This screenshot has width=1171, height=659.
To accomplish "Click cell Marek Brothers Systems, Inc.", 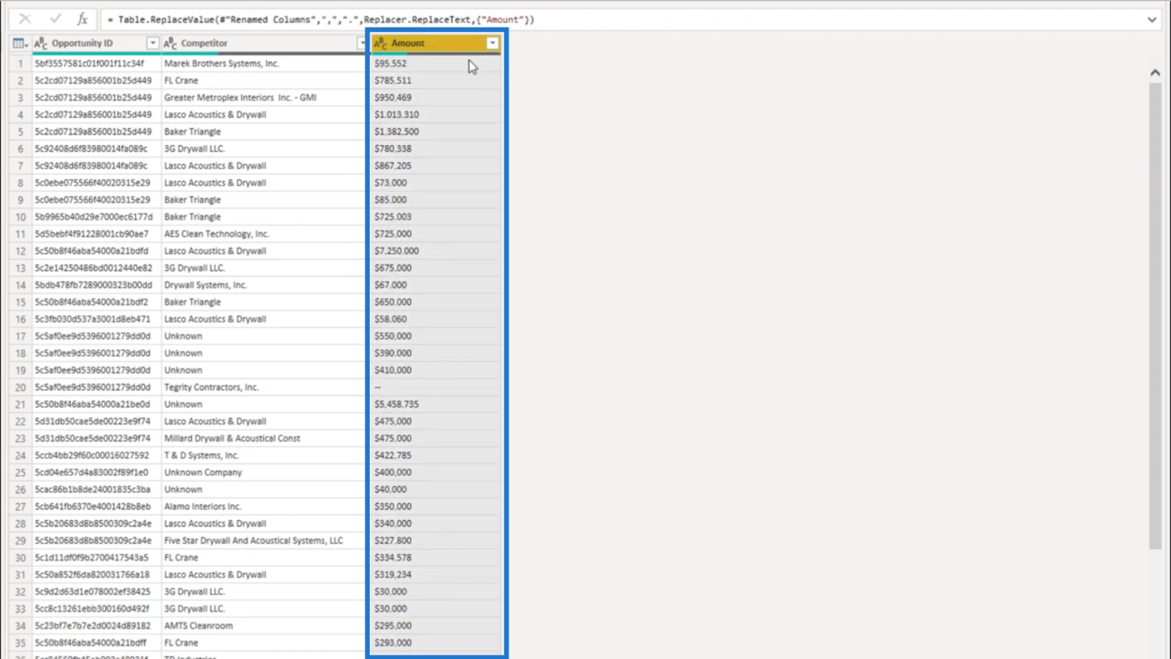I will [222, 63].
